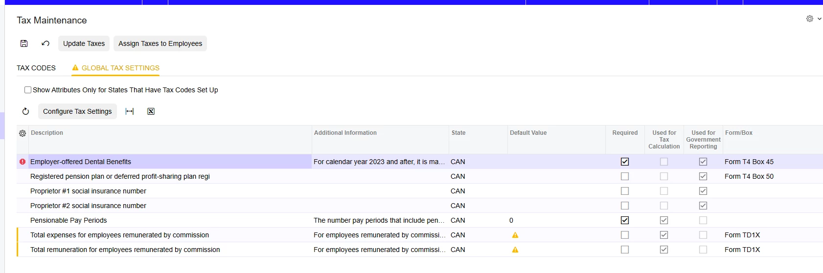The width and height of the screenshot is (823, 273).
Task: Click warning icon in Total expenses row
Action: coord(515,235)
